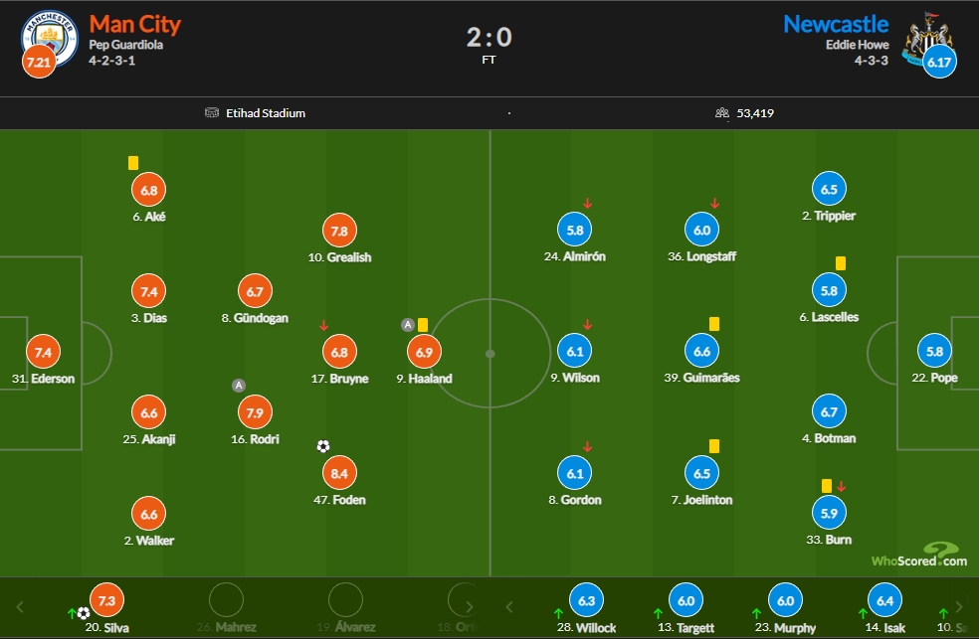Click the attendance crowd icon

[722, 113]
